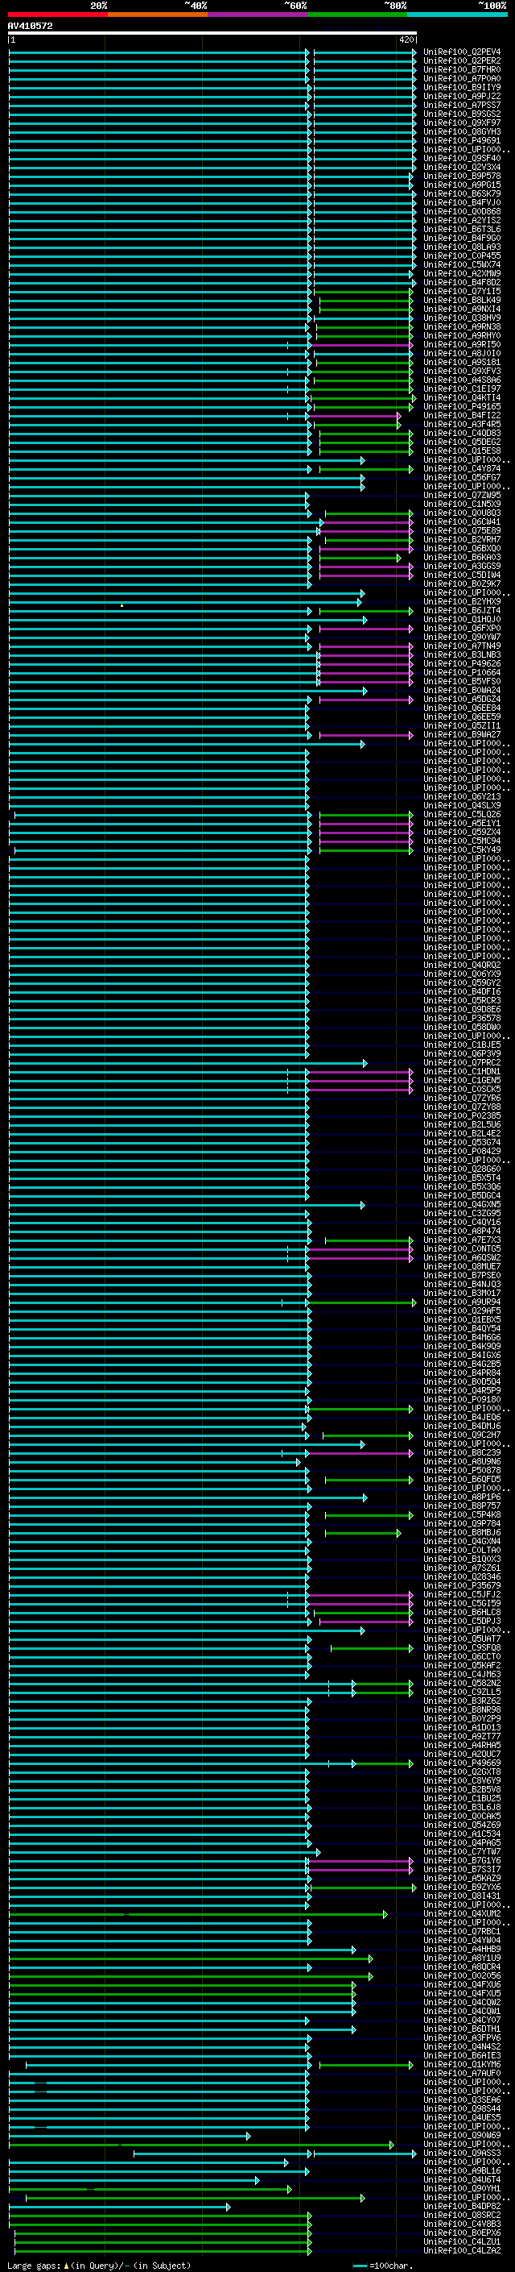
Task: Select label UniRef100_B9WA27
Action: coord(462,735)
